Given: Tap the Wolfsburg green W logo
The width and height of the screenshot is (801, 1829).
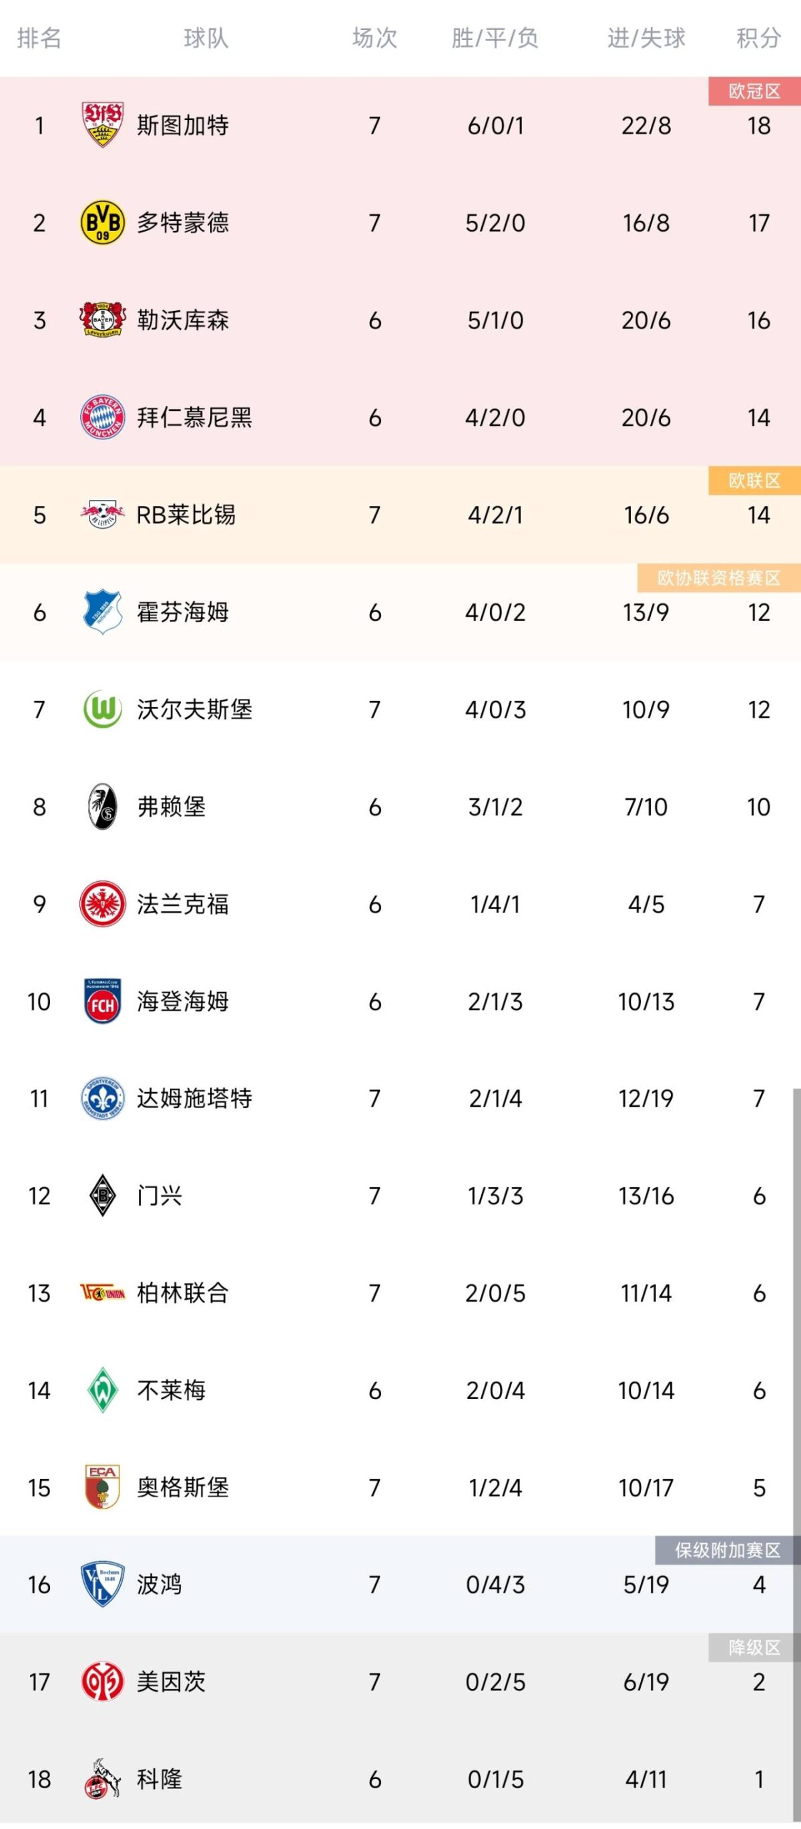Looking at the screenshot, I should click(x=102, y=709).
